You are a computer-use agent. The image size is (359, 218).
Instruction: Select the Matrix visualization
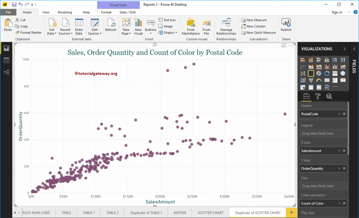point(319,87)
